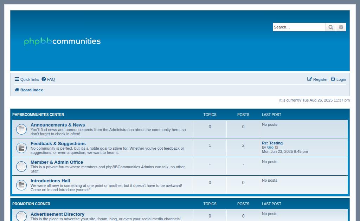Click TOPICS header in PHPBBCOMMUNITES CENTER
Viewport: 360px width, 221px height.
click(x=210, y=115)
